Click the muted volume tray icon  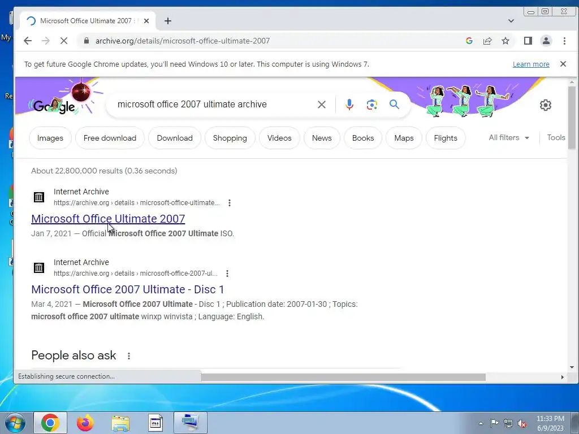(522, 423)
